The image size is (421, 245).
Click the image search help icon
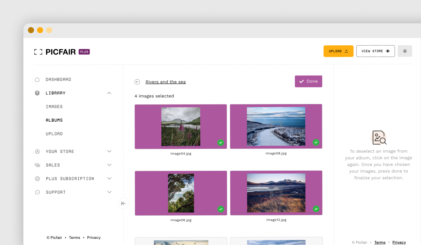pos(379,138)
